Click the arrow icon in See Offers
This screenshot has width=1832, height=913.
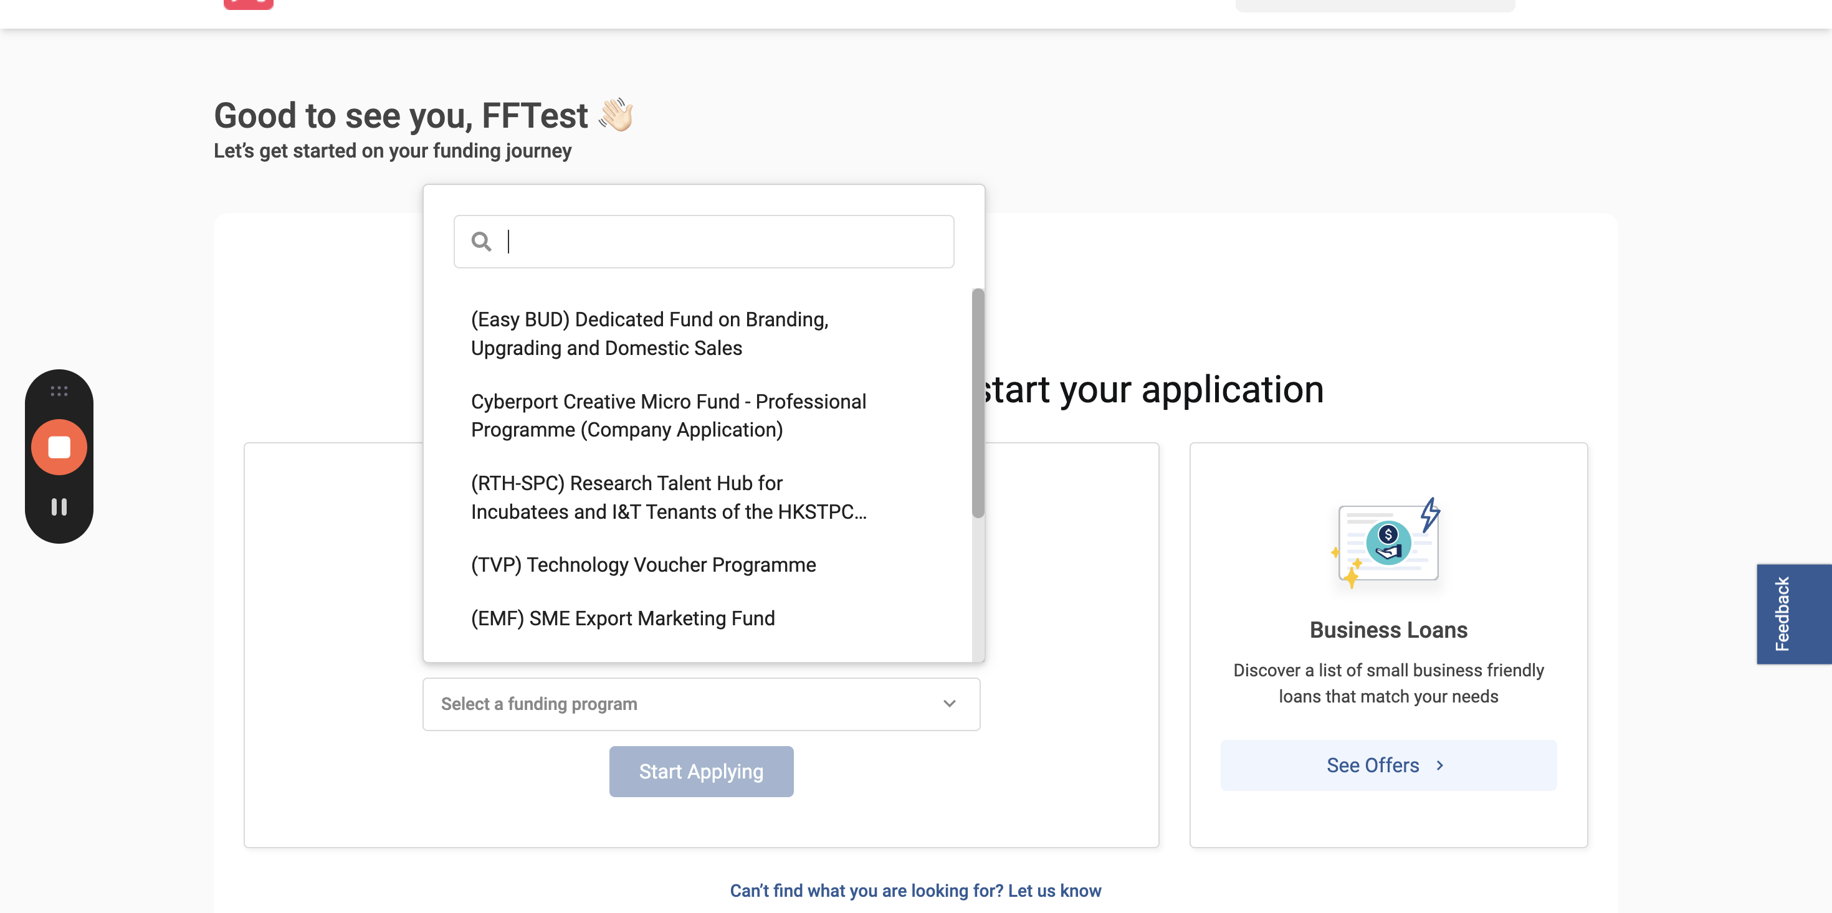[x=1440, y=765]
